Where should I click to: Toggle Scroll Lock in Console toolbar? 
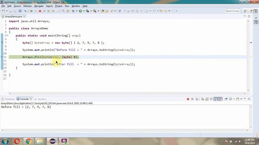[x=207, y=99]
